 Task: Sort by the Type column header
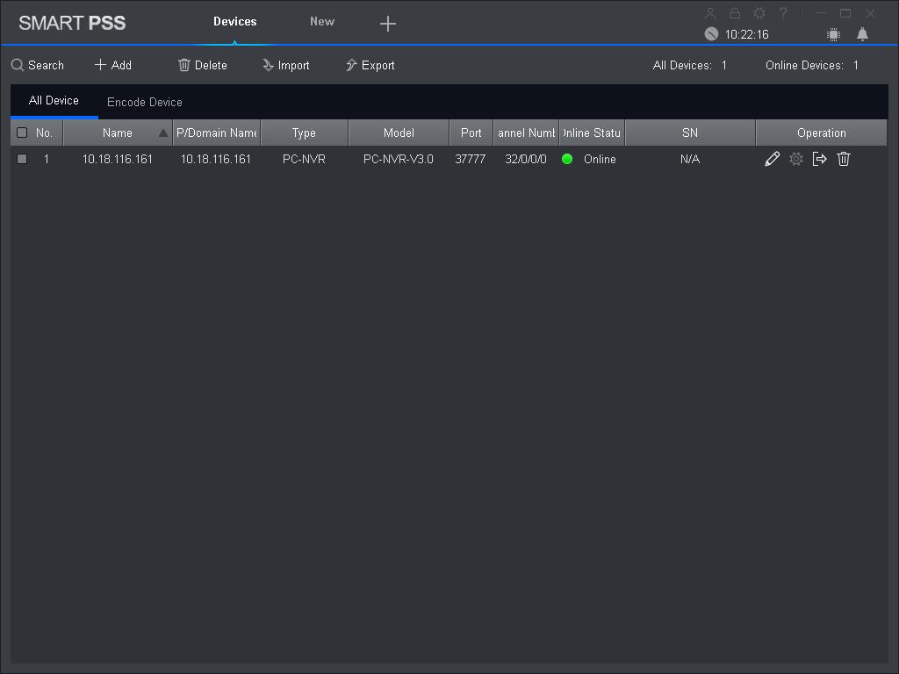304,133
